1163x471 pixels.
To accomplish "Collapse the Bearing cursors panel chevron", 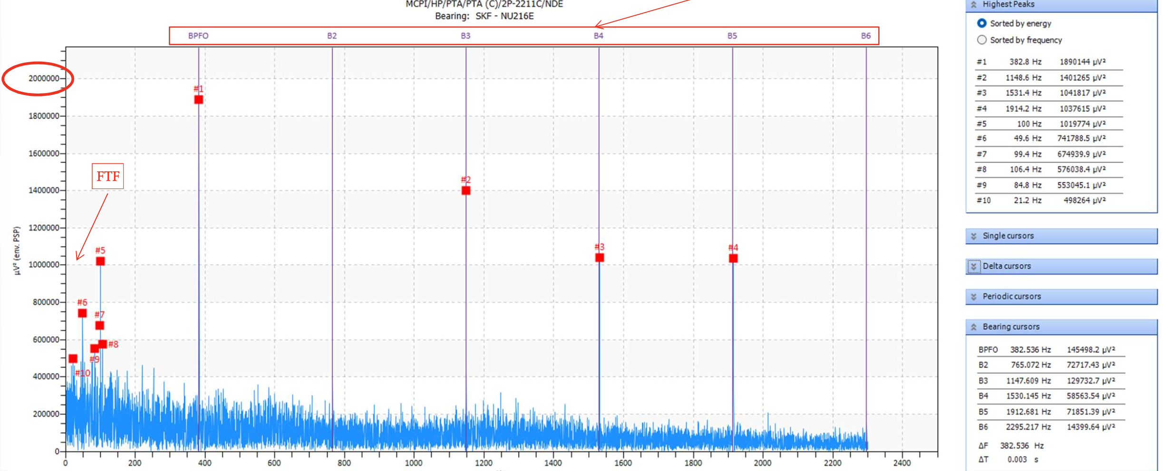I will pos(974,327).
